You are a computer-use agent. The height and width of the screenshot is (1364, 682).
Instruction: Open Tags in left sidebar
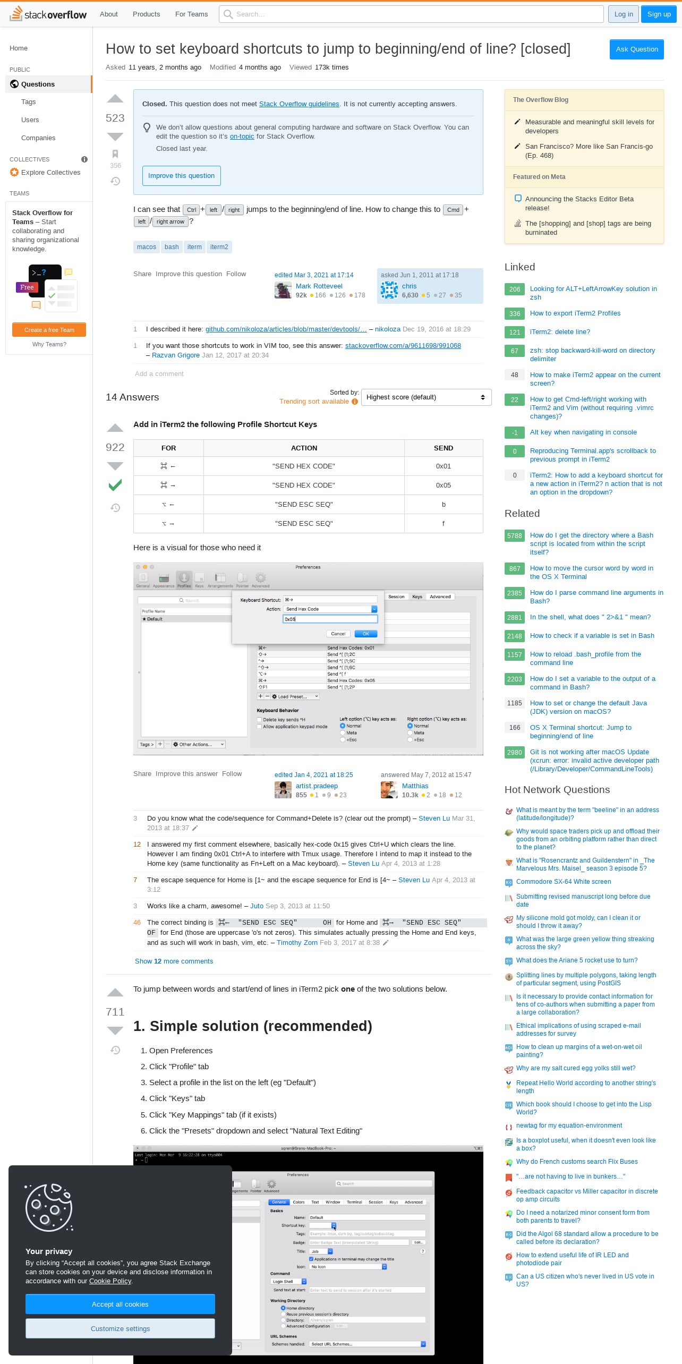29,101
